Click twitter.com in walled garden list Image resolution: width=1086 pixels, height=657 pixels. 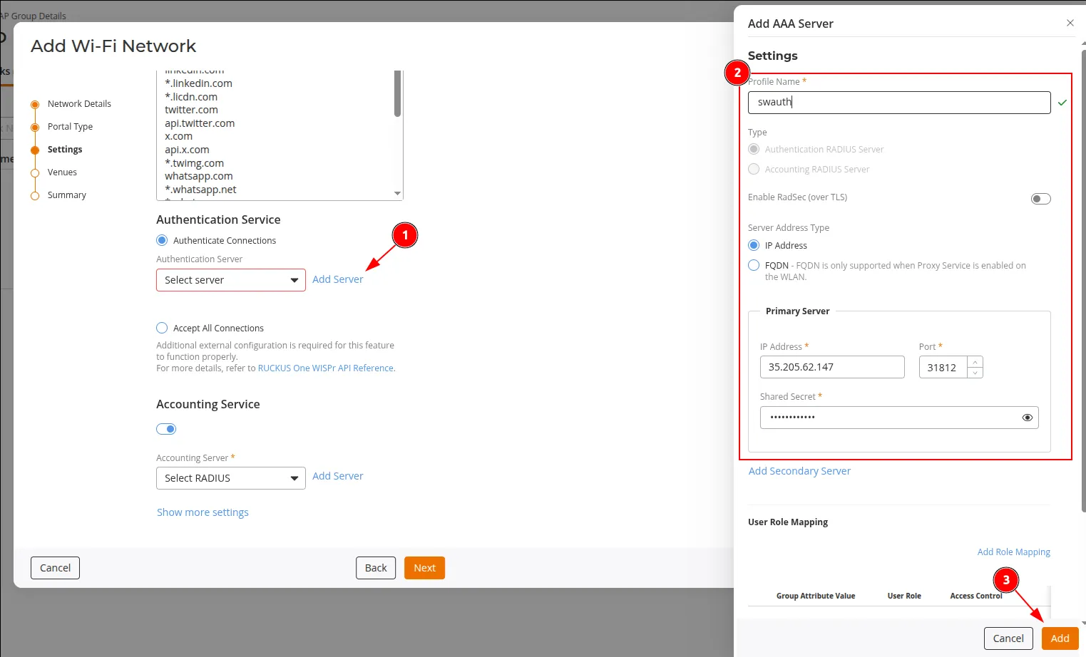[191, 110]
